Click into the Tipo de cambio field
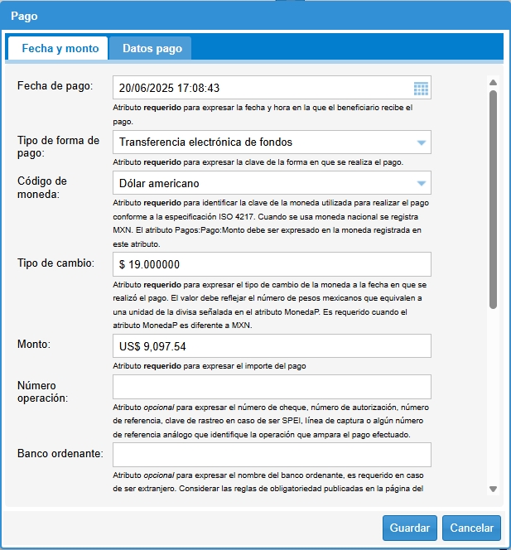 click(x=272, y=264)
